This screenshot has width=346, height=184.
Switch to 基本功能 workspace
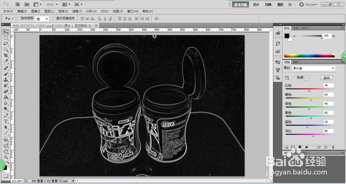[x=240, y=4]
